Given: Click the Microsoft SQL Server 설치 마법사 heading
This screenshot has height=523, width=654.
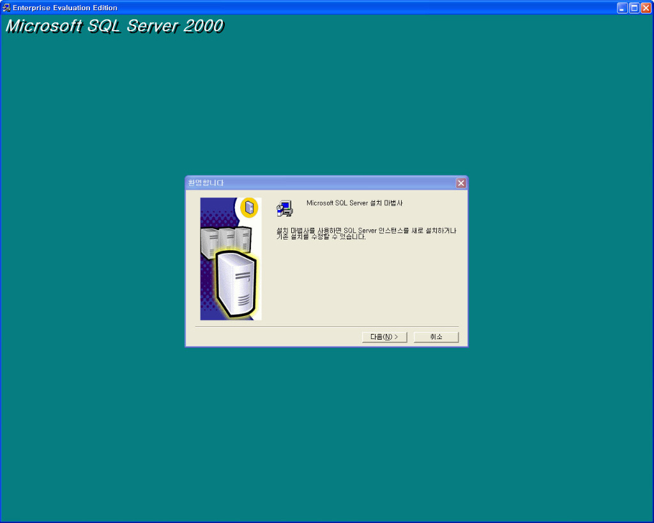Looking at the screenshot, I should click(x=354, y=203).
